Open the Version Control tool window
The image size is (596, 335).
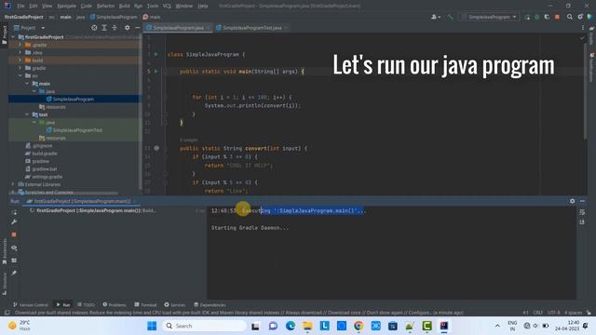click(31, 304)
